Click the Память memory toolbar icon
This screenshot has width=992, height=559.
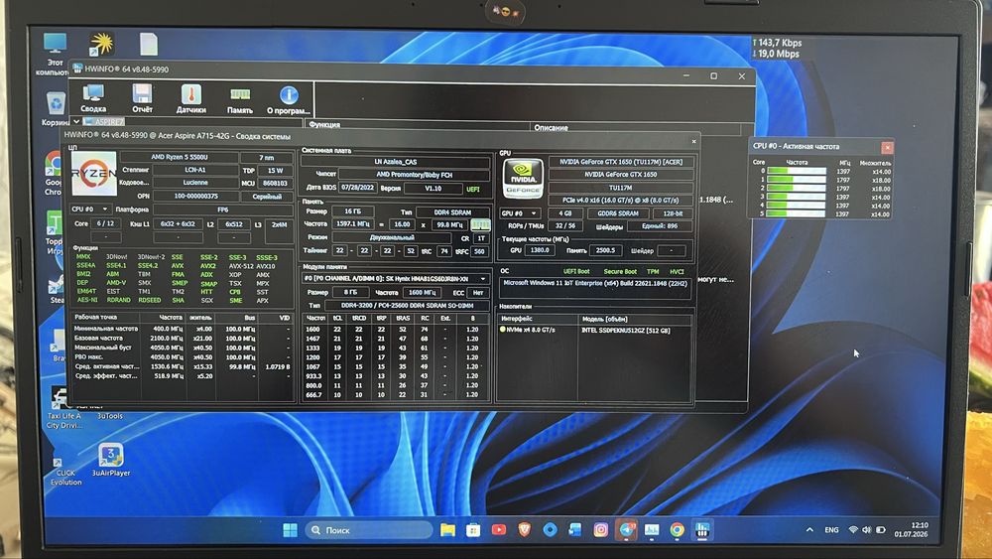point(240,100)
